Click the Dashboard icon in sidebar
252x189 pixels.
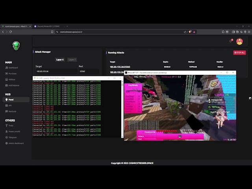tap(6, 68)
